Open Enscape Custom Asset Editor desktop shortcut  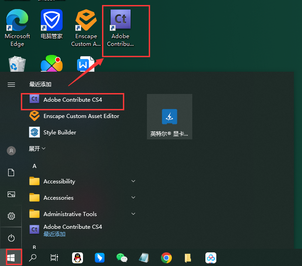[x=86, y=28]
